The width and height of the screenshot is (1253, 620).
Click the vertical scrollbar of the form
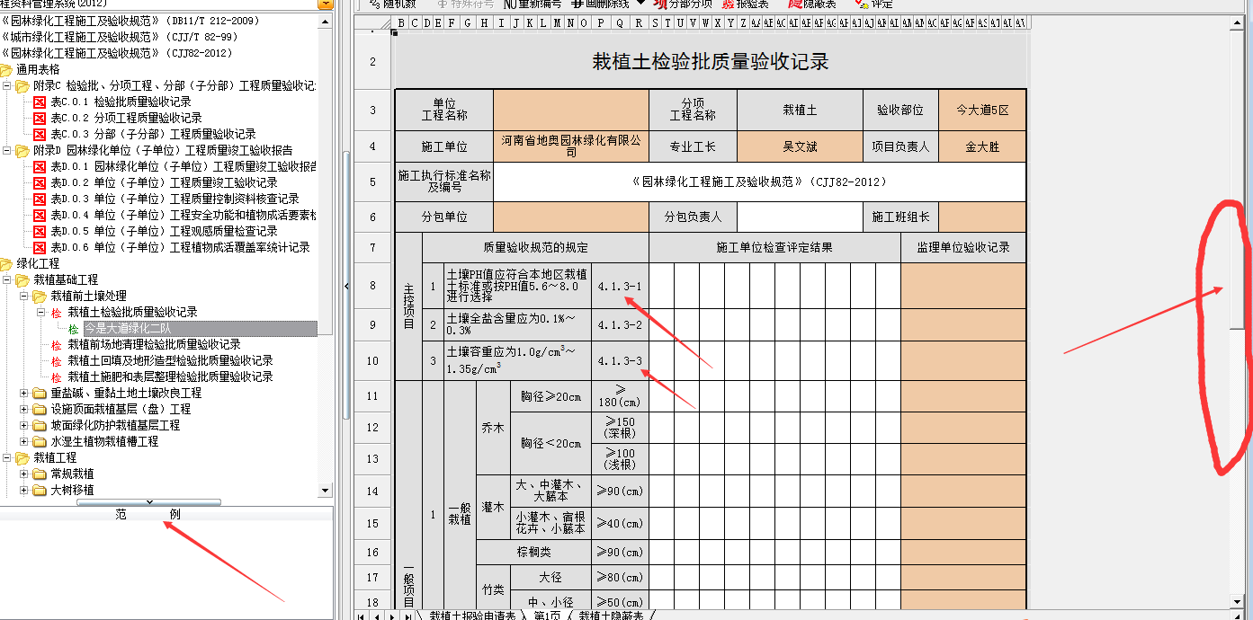pyautogui.click(x=1244, y=180)
